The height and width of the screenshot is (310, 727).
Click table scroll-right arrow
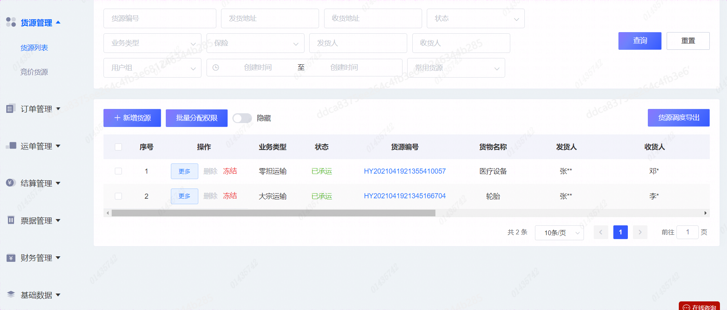[x=705, y=213]
